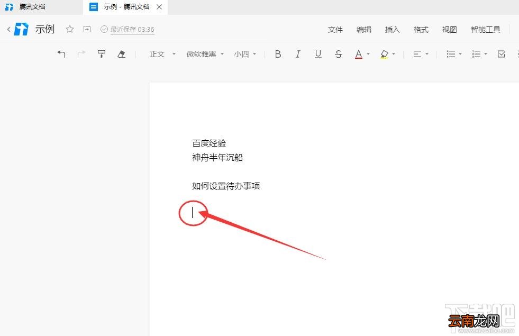Open the 插入 menu
This screenshot has width=519, height=336.
coord(393,30)
